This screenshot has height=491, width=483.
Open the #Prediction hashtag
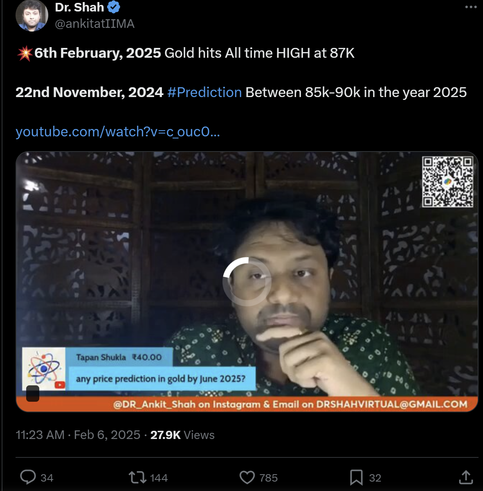coord(204,92)
